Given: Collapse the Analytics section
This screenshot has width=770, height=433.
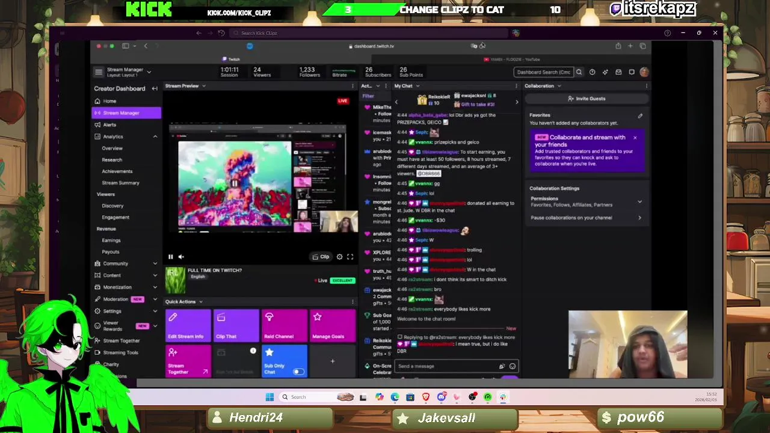Looking at the screenshot, I should [155, 137].
